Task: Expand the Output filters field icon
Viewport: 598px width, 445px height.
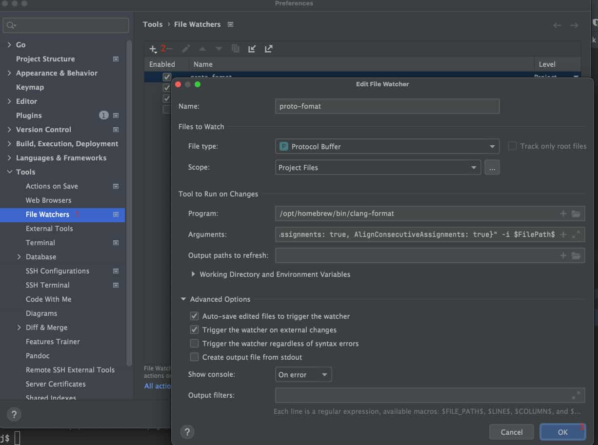Action: coord(576,395)
